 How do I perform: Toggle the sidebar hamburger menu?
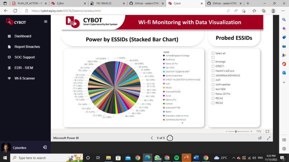[x=46, y=21]
